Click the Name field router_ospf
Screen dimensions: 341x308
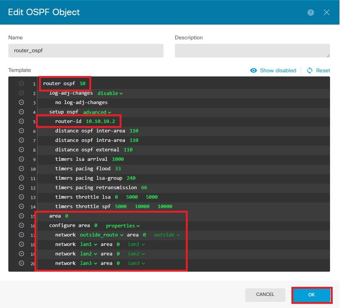(x=86, y=51)
